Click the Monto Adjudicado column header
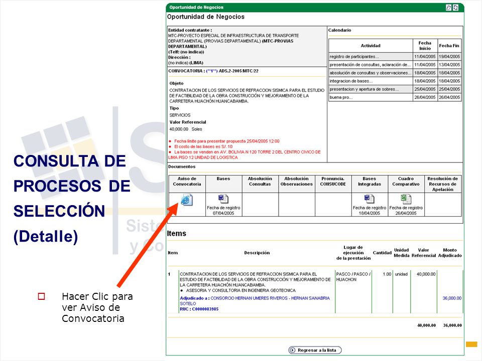The image size is (482, 361). pos(450,253)
